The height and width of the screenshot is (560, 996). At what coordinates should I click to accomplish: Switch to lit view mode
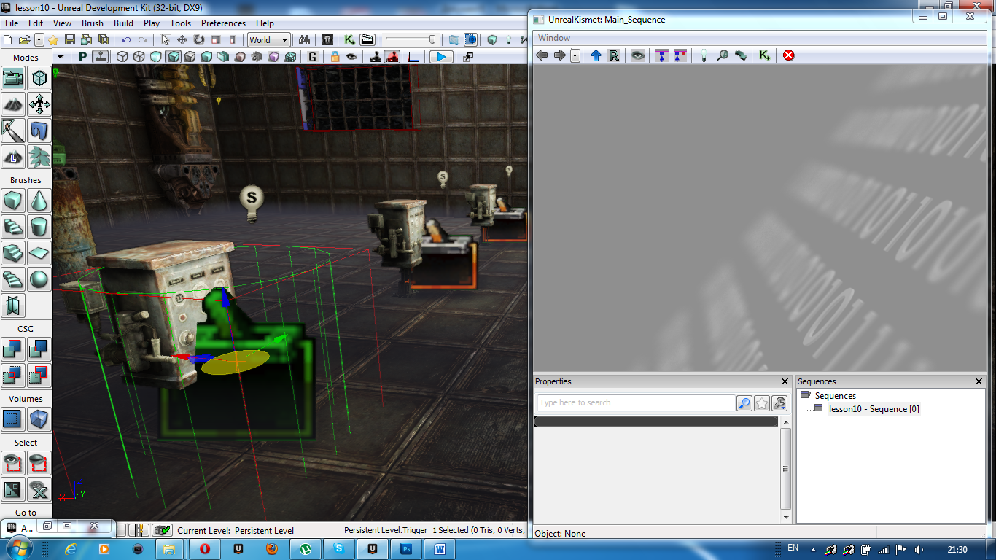point(174,57)
